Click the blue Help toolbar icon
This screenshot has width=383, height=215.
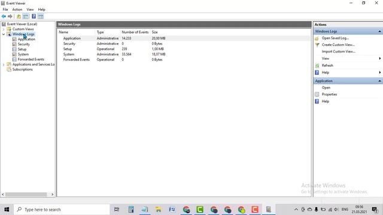click(34, 16)
